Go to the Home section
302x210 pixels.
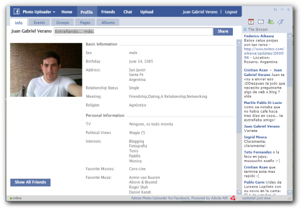66,12
